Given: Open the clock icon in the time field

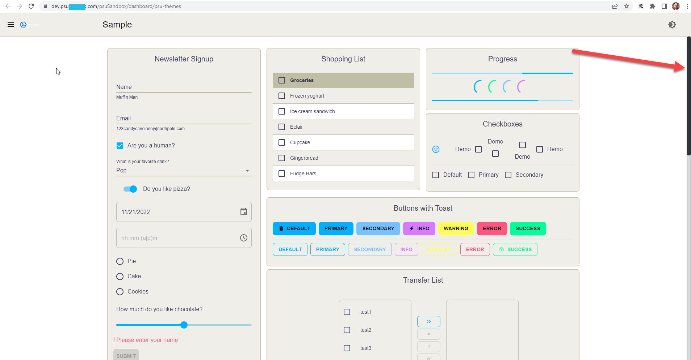Looking at the screenshot, I should (x=244, y=237).
